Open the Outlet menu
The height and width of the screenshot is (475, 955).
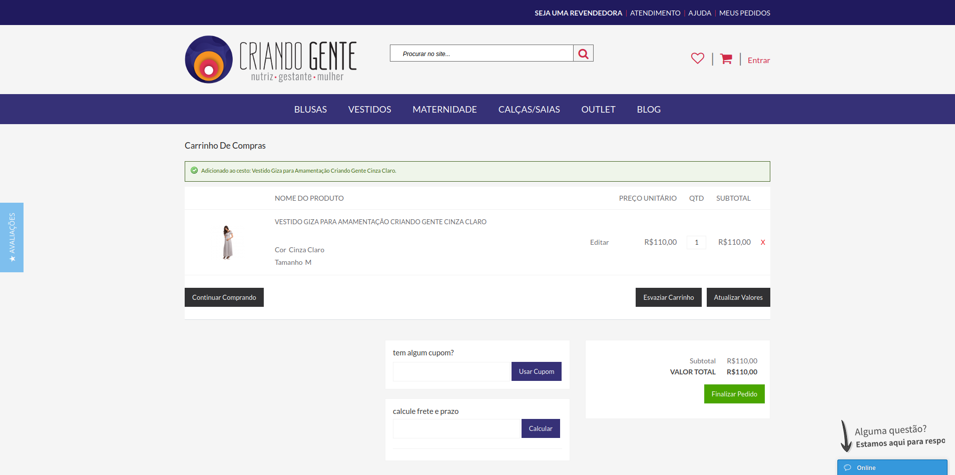[598, 109]
